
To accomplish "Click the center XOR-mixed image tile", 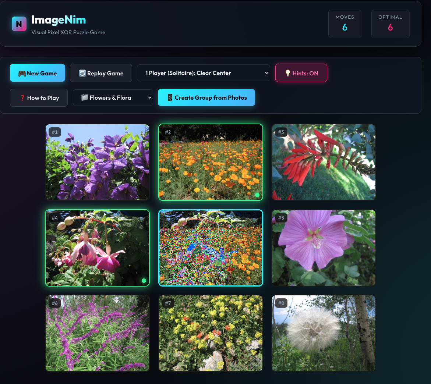I will point(211,248).
